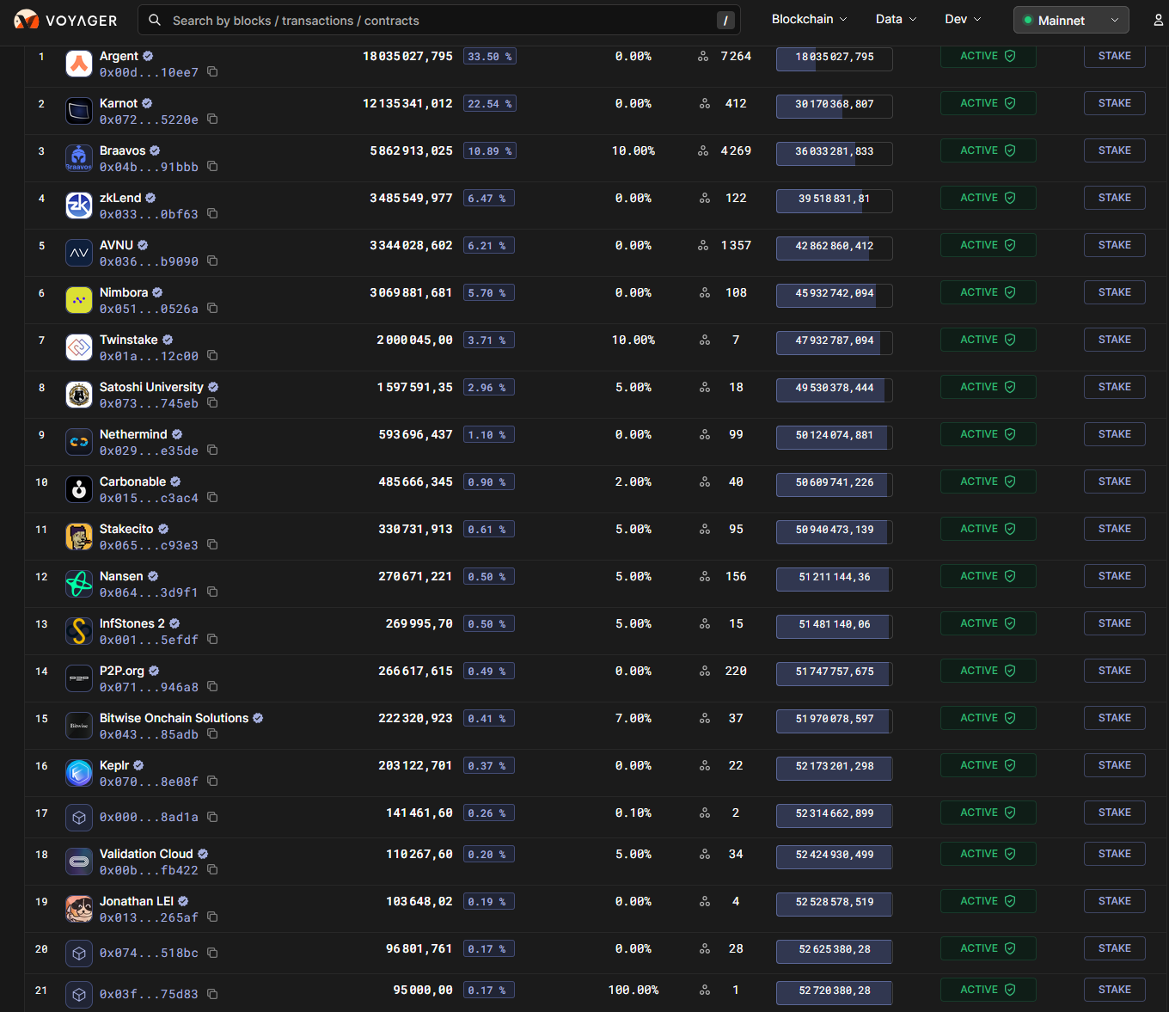
Task: Stake with Karnot validator
Action: click(x=1114, y=103)
